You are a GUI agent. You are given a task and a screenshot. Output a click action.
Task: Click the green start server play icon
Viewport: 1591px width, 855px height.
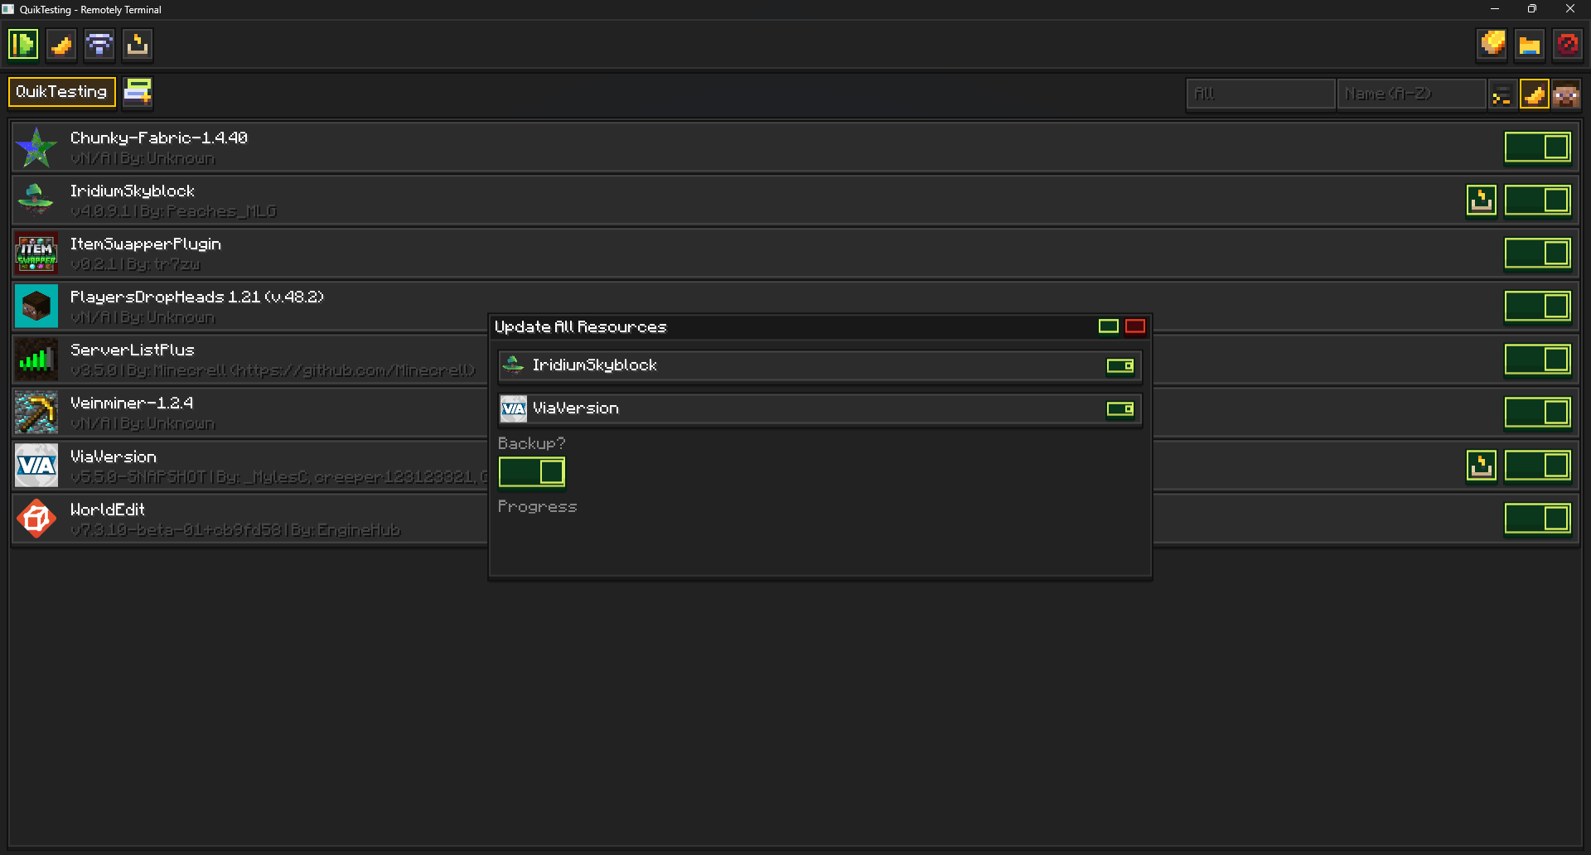click(23, 45)
